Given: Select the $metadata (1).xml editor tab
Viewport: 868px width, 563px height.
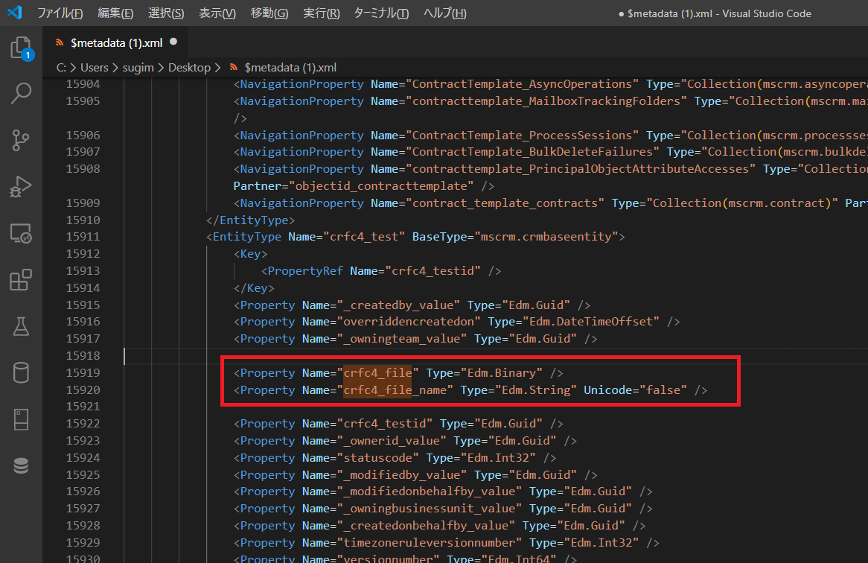Looking at the screenshot, I should point(116,43).
